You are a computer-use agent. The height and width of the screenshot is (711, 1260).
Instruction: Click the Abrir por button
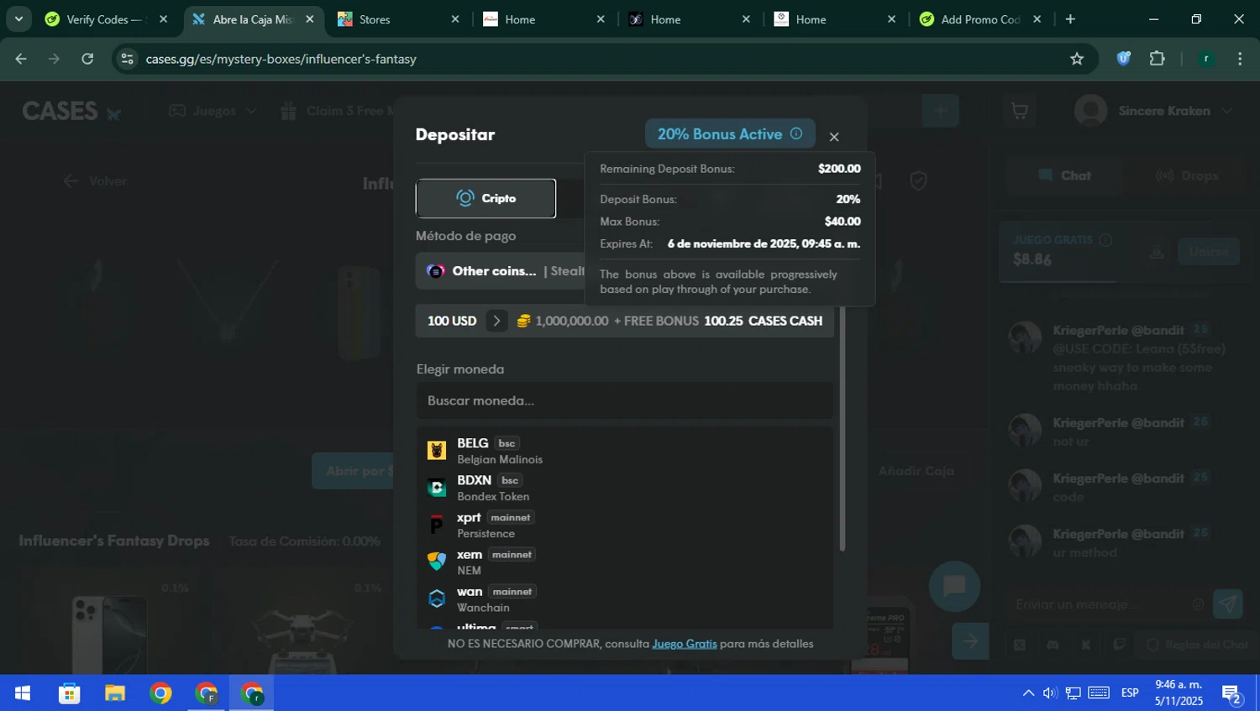click(x=354, y=471)
